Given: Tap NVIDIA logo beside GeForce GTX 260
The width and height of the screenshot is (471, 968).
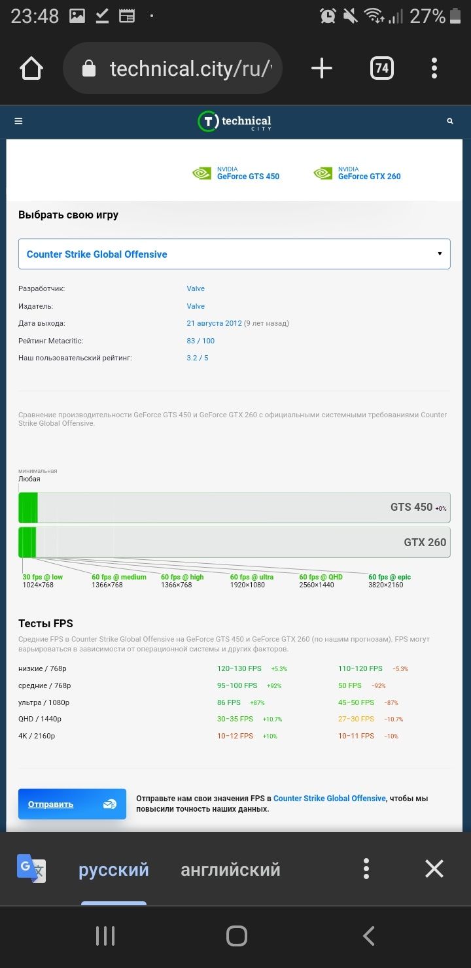Looking at the screenshot, I should point(323,173).
